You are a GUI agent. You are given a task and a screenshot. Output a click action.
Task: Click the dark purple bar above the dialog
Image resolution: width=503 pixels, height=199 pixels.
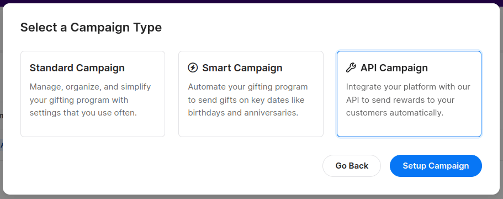(x=252, y=1)
